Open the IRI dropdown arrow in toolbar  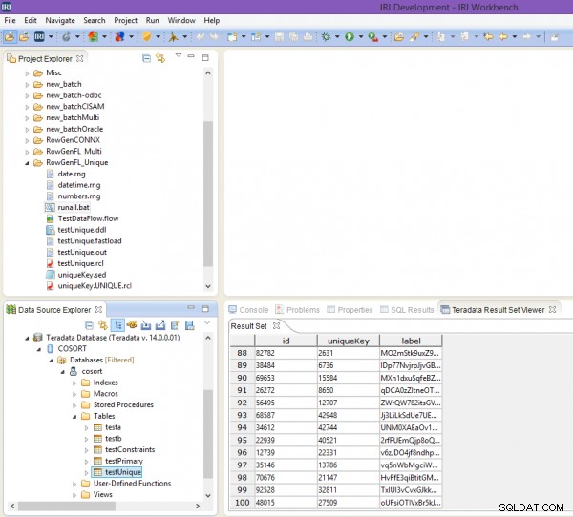pos(51,36)
